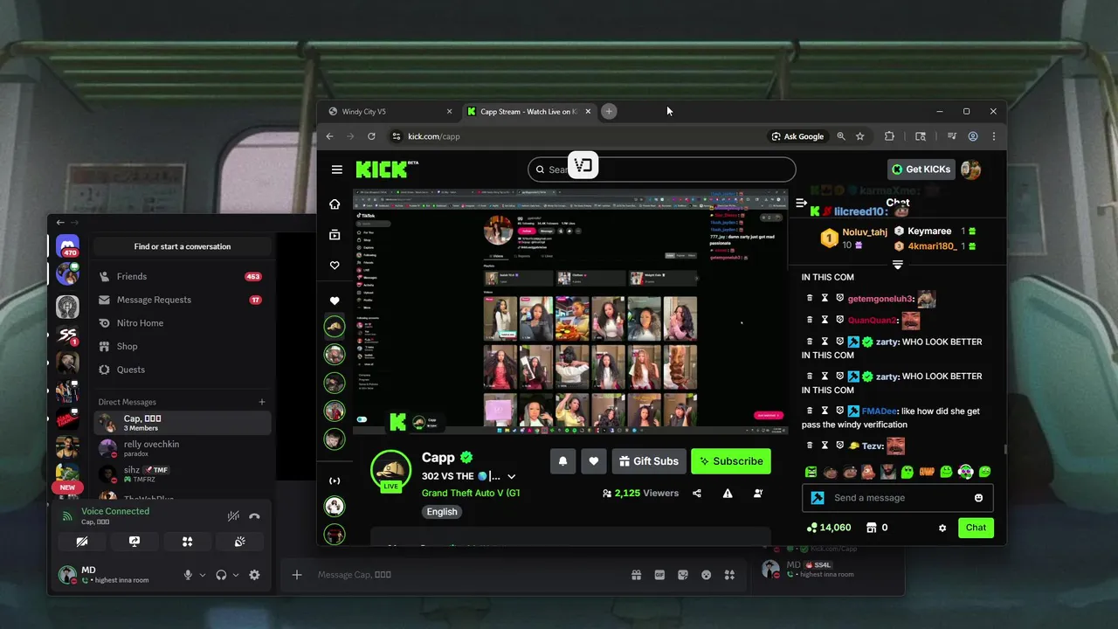Expand Discord headphone output options
Image resolution: width=1118 pixels, height=629 pixels.
(236, 575)
